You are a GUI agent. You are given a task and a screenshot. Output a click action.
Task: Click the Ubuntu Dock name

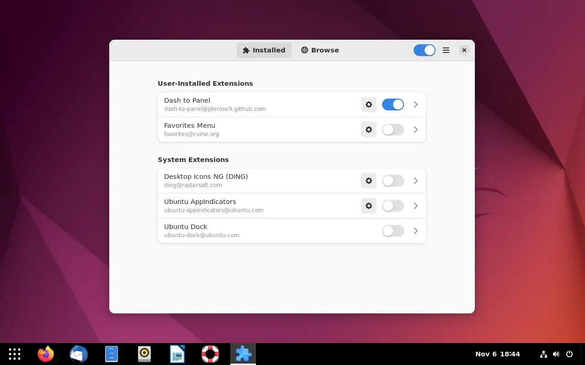(x=186, y=227)
